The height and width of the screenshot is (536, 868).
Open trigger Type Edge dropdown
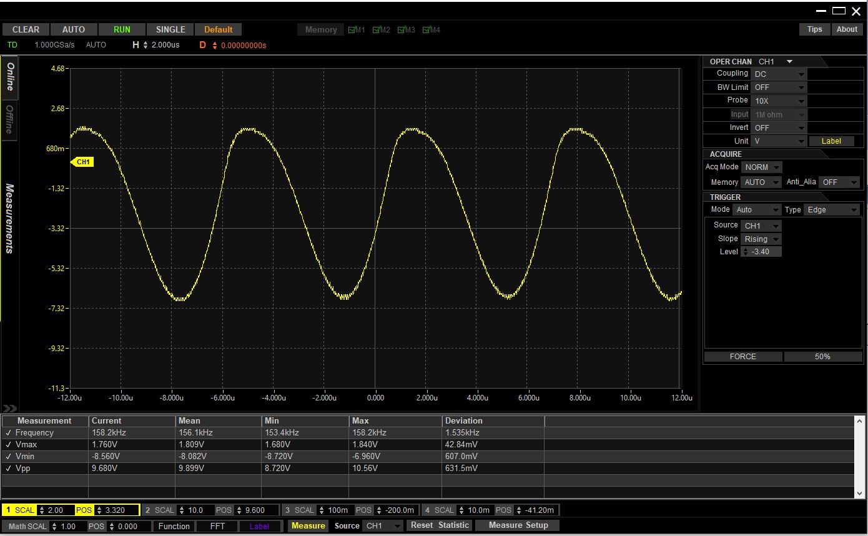coord(832,210)
